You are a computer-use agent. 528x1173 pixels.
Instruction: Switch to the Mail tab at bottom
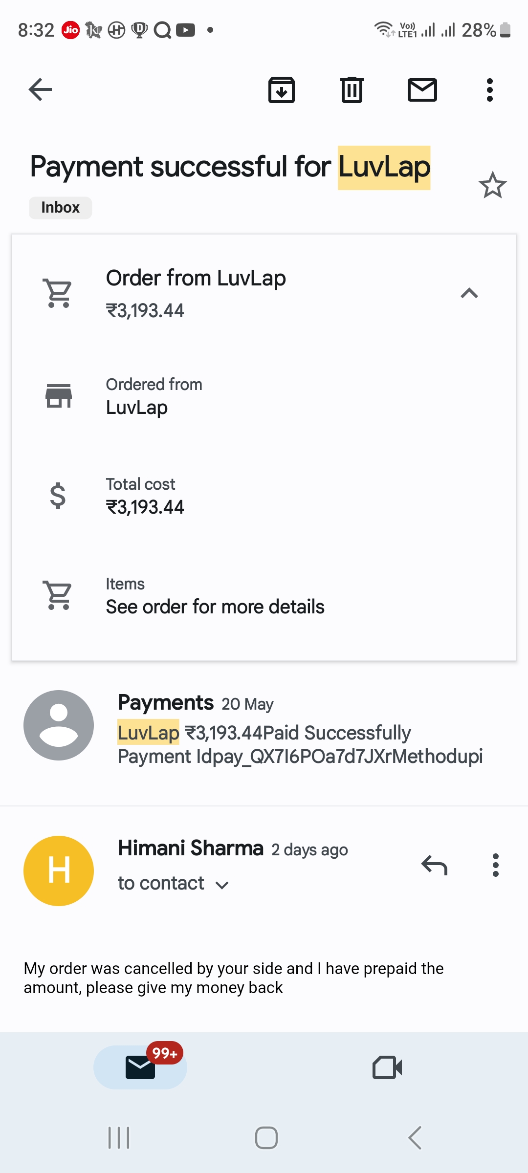(140, 1067)
